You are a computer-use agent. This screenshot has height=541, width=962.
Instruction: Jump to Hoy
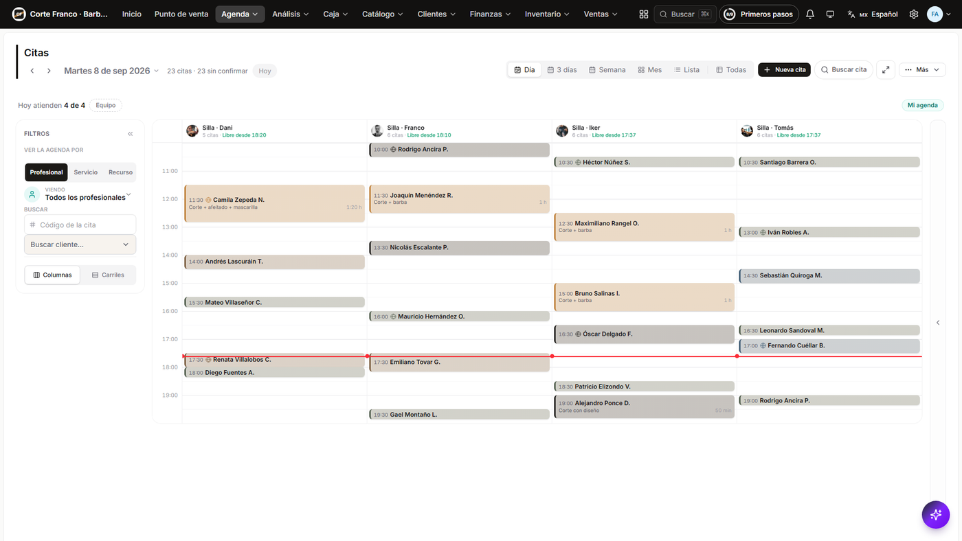pos(265,71)
